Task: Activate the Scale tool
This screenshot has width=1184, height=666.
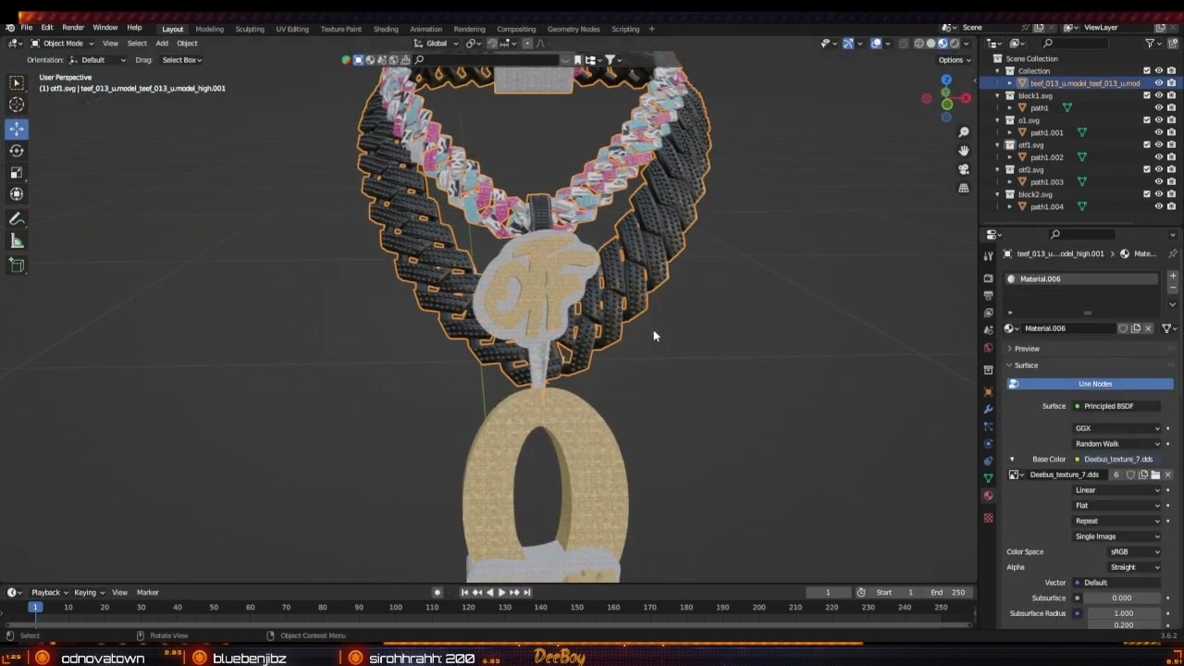Action: pos(17,172)
